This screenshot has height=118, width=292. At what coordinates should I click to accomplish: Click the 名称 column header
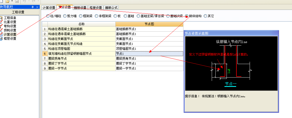82,24
